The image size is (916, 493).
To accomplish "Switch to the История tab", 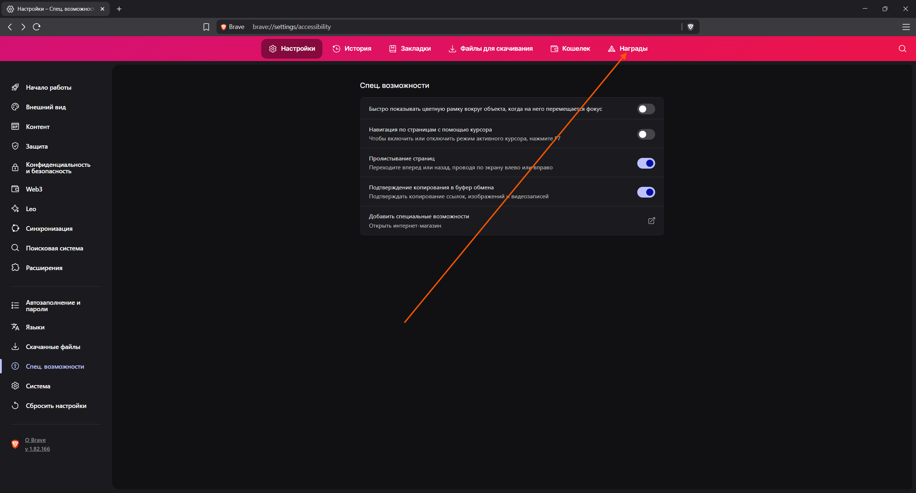I will tap(352, 49).
